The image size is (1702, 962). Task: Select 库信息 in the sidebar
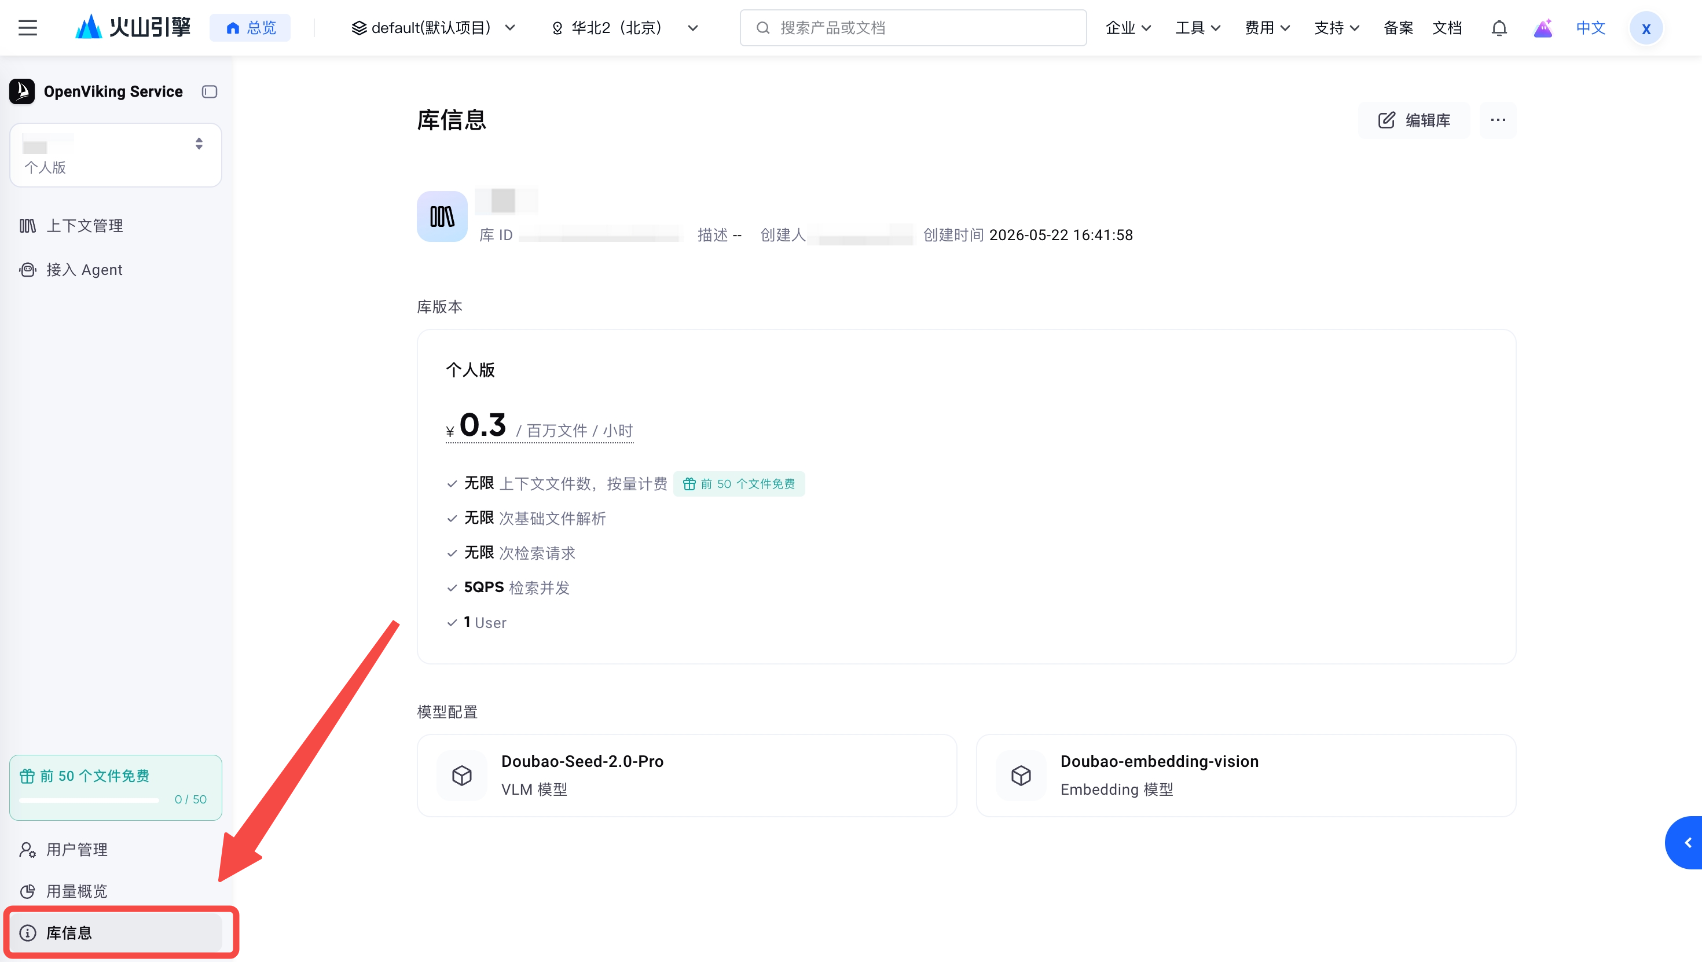point(116,933)
